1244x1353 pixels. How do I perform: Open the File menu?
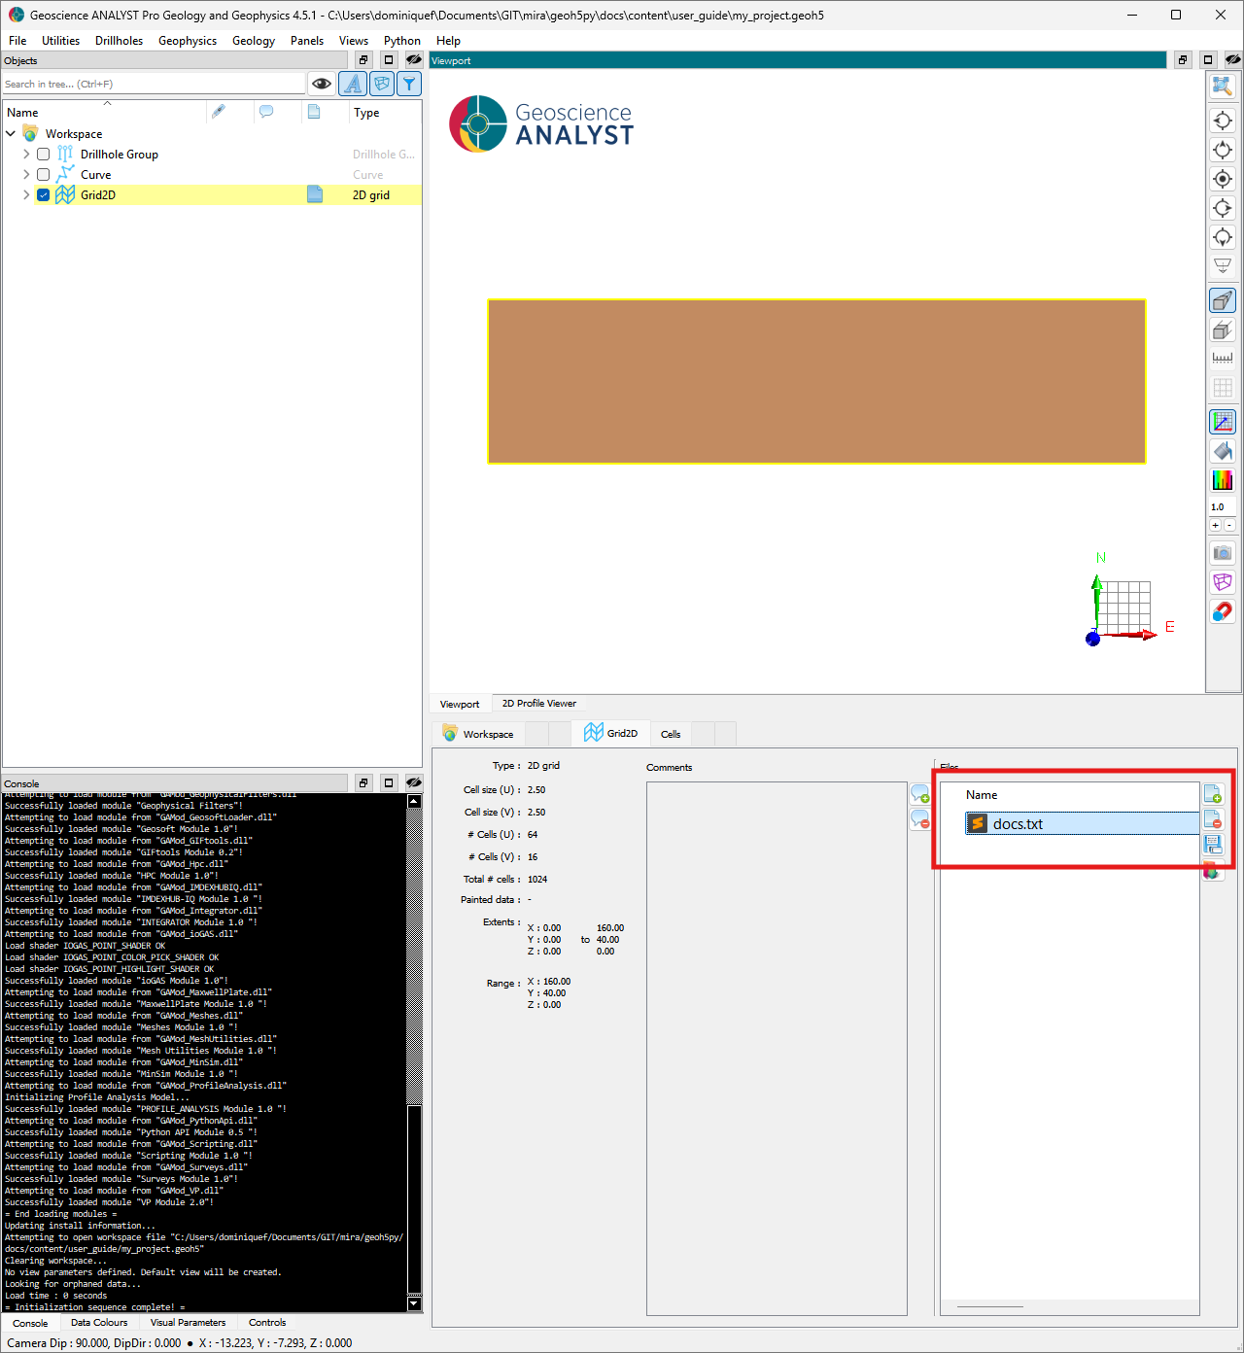click(17, 41)
